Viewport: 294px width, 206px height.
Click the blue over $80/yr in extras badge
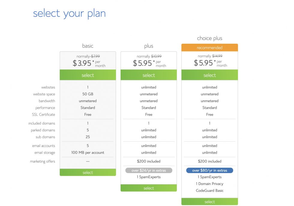(x=210, y=170)
